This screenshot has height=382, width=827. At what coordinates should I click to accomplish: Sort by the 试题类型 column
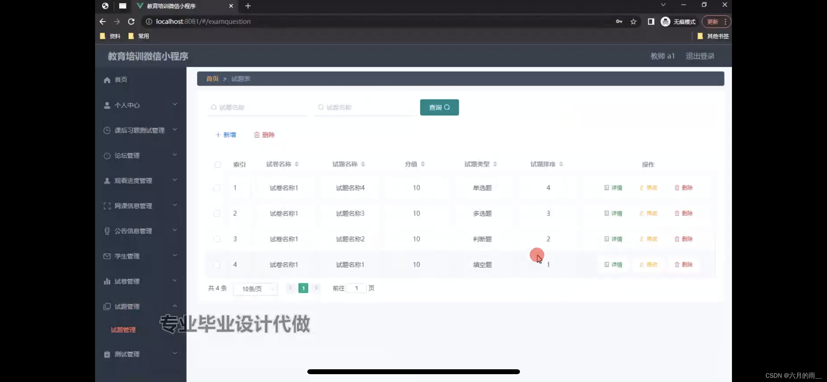click(x=495, y=164)
